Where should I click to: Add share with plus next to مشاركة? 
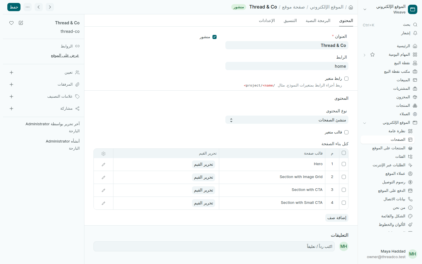11,109
